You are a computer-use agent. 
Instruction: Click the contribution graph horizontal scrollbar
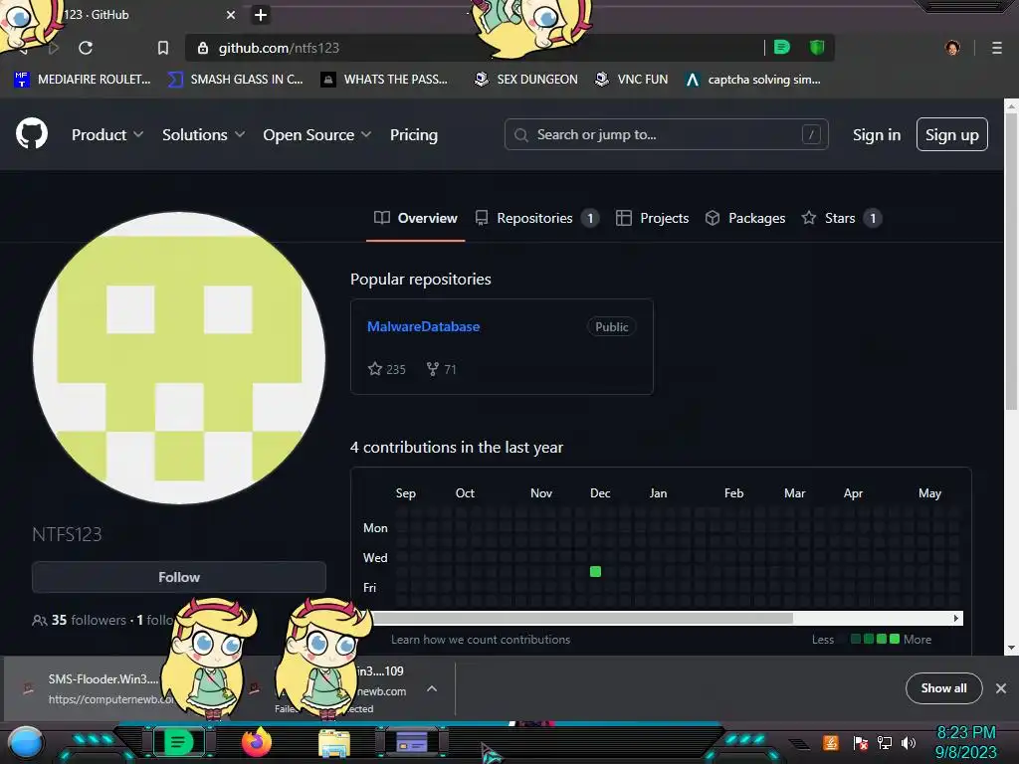click(x=583, y=618)
